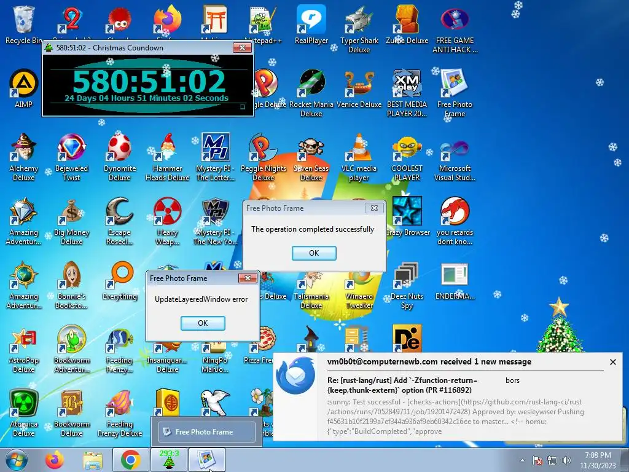Open Zuma Deluxe desktop icon
The image size is (629, 472).
point(407,24)
